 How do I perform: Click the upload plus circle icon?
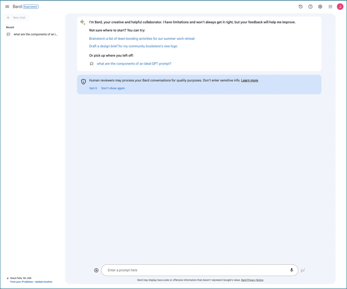point(96,270)
